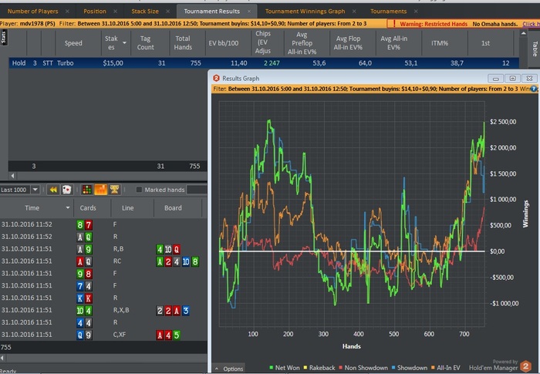Close the Stack Size tab
Viewport: 540px width, 374px height.
pyautogui.click(x=167, y=12)
